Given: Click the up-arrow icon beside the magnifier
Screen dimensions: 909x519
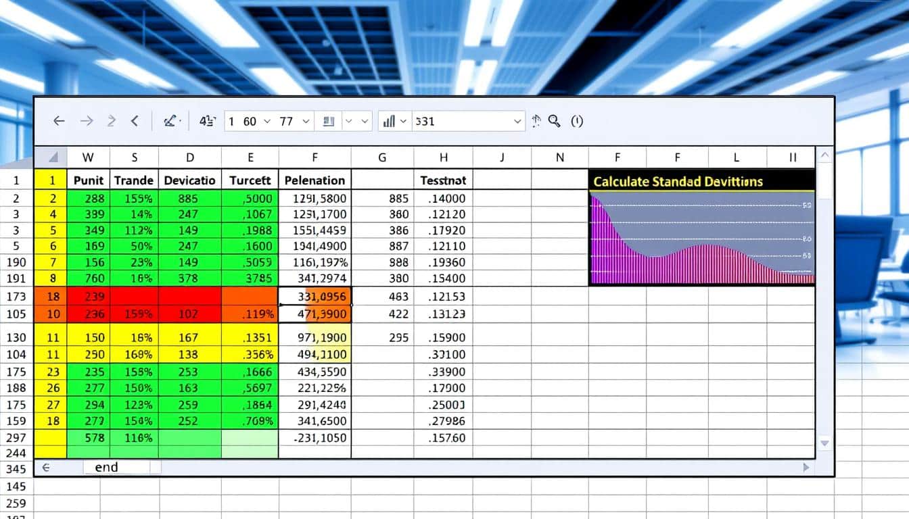Looking at the screenshot, I should point(537,121).
